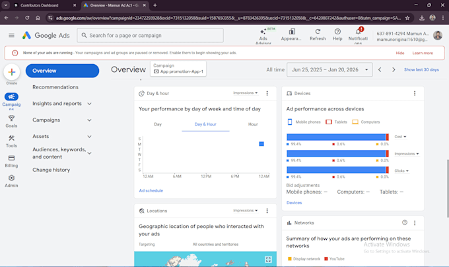Switch to the Day & Hour tab

coord(205,124)
